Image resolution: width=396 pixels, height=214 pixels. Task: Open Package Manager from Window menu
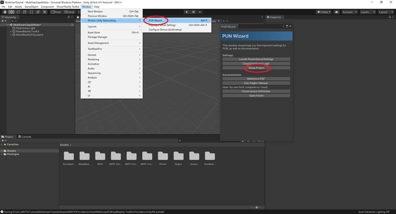coord(112,37)
